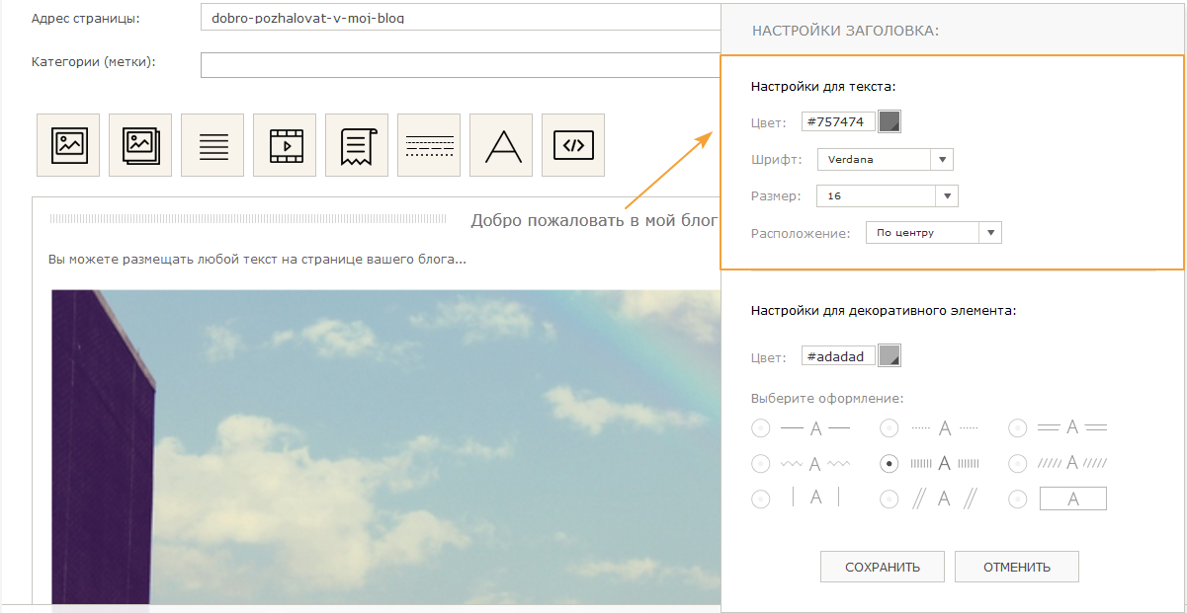Open the Размер size dropdown showing 16
This screenshot has height=613, width=1187.
(888, 196)
